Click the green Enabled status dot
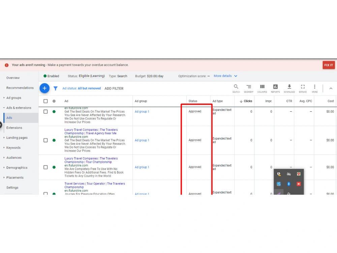337x253 pixels. click(x=45, y=76)
